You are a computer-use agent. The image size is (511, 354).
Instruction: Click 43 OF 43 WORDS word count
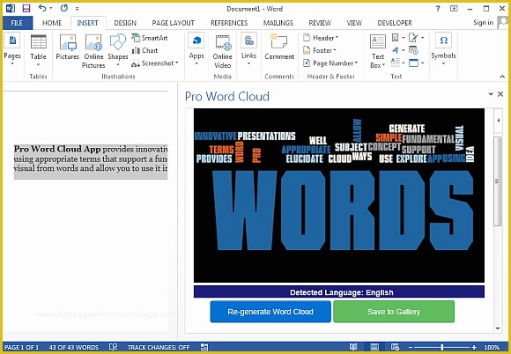pos(73,348)
